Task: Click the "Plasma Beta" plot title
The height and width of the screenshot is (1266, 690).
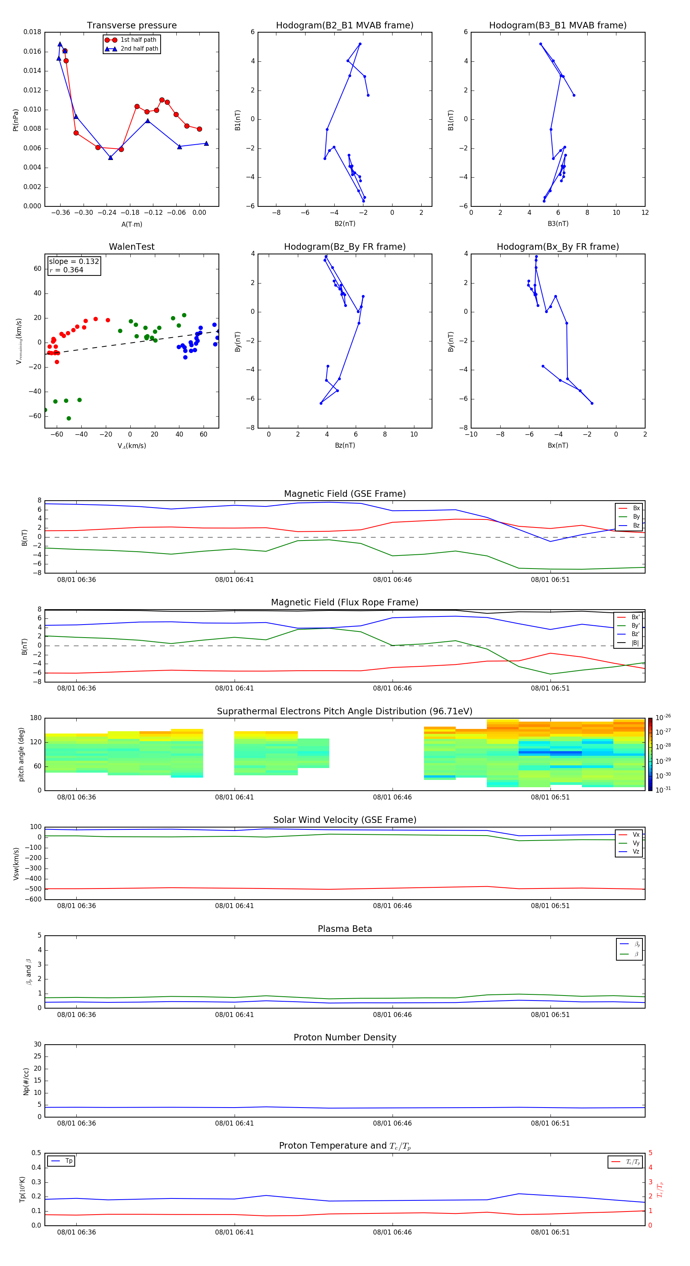Action: pos(345,929)
